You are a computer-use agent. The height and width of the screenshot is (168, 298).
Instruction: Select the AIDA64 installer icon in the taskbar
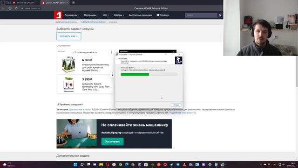[223, 164]
